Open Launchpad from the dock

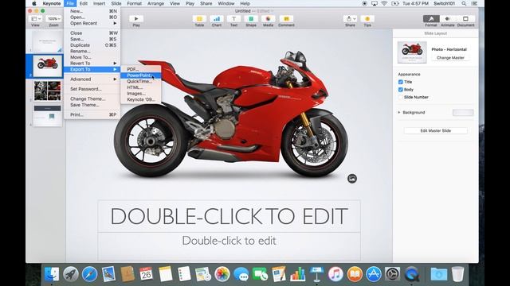pos(71,274)
